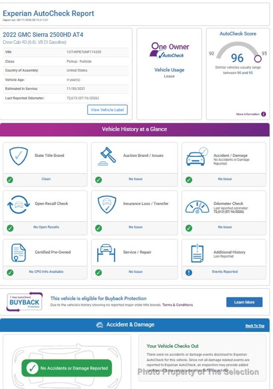Click the Pickup - Fullsize class value

point(79,61)
